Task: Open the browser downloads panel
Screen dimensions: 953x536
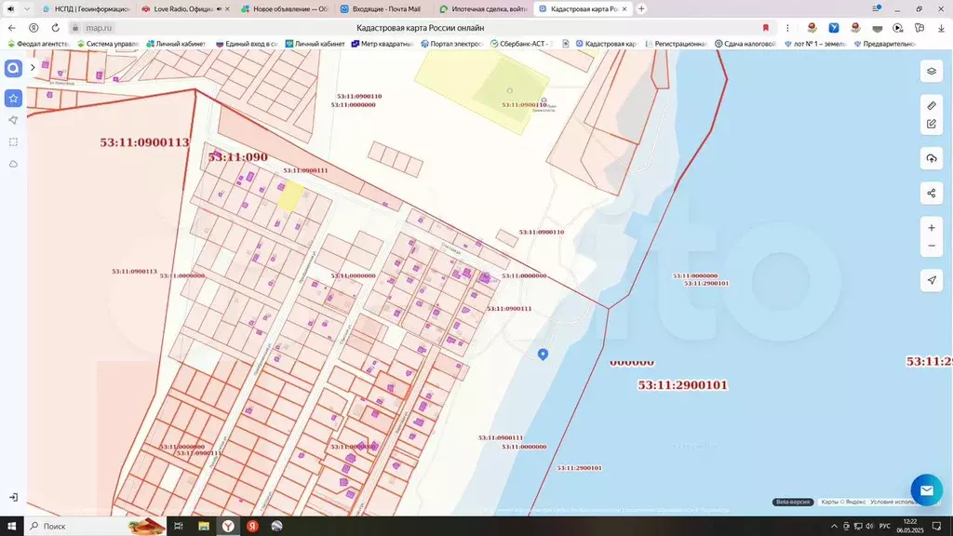Action: 941,28
